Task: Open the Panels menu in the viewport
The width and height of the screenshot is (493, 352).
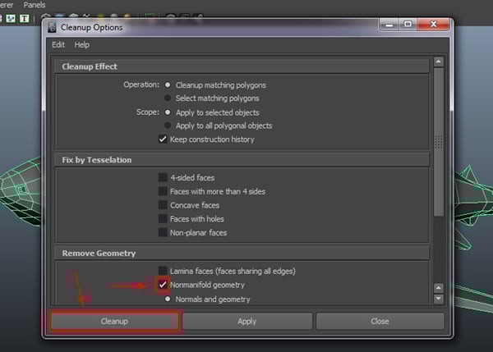Action: 35,5
